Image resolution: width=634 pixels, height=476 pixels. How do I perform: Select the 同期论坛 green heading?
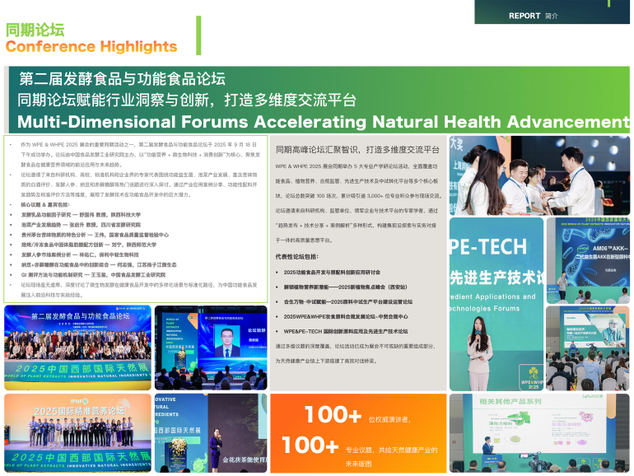(x=35, y=30)
